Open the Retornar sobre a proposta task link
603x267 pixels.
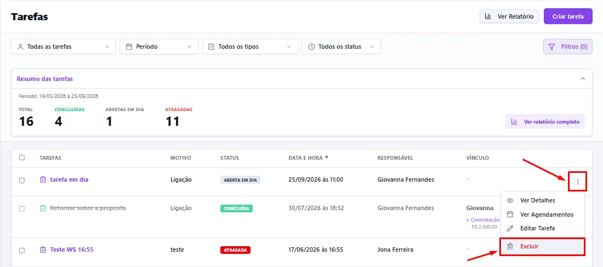88,208
